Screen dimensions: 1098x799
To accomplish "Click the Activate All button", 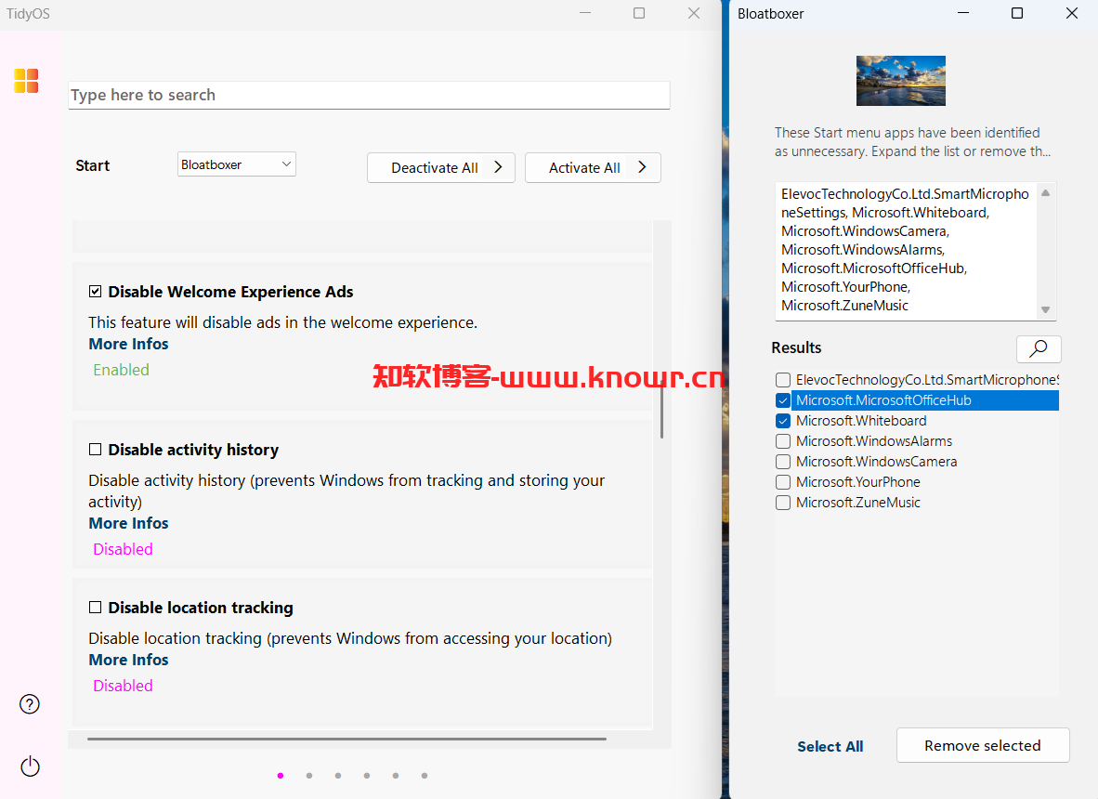I will pyautogui.click(x=593, y=168).
